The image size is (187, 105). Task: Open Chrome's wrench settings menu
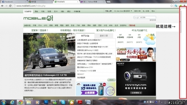185,6
